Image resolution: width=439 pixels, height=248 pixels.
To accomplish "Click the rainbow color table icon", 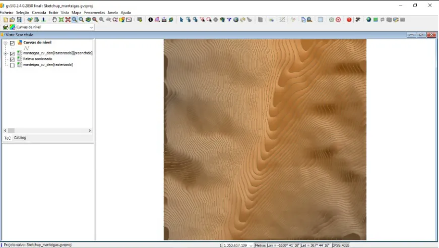I will [x=12, y=27].
